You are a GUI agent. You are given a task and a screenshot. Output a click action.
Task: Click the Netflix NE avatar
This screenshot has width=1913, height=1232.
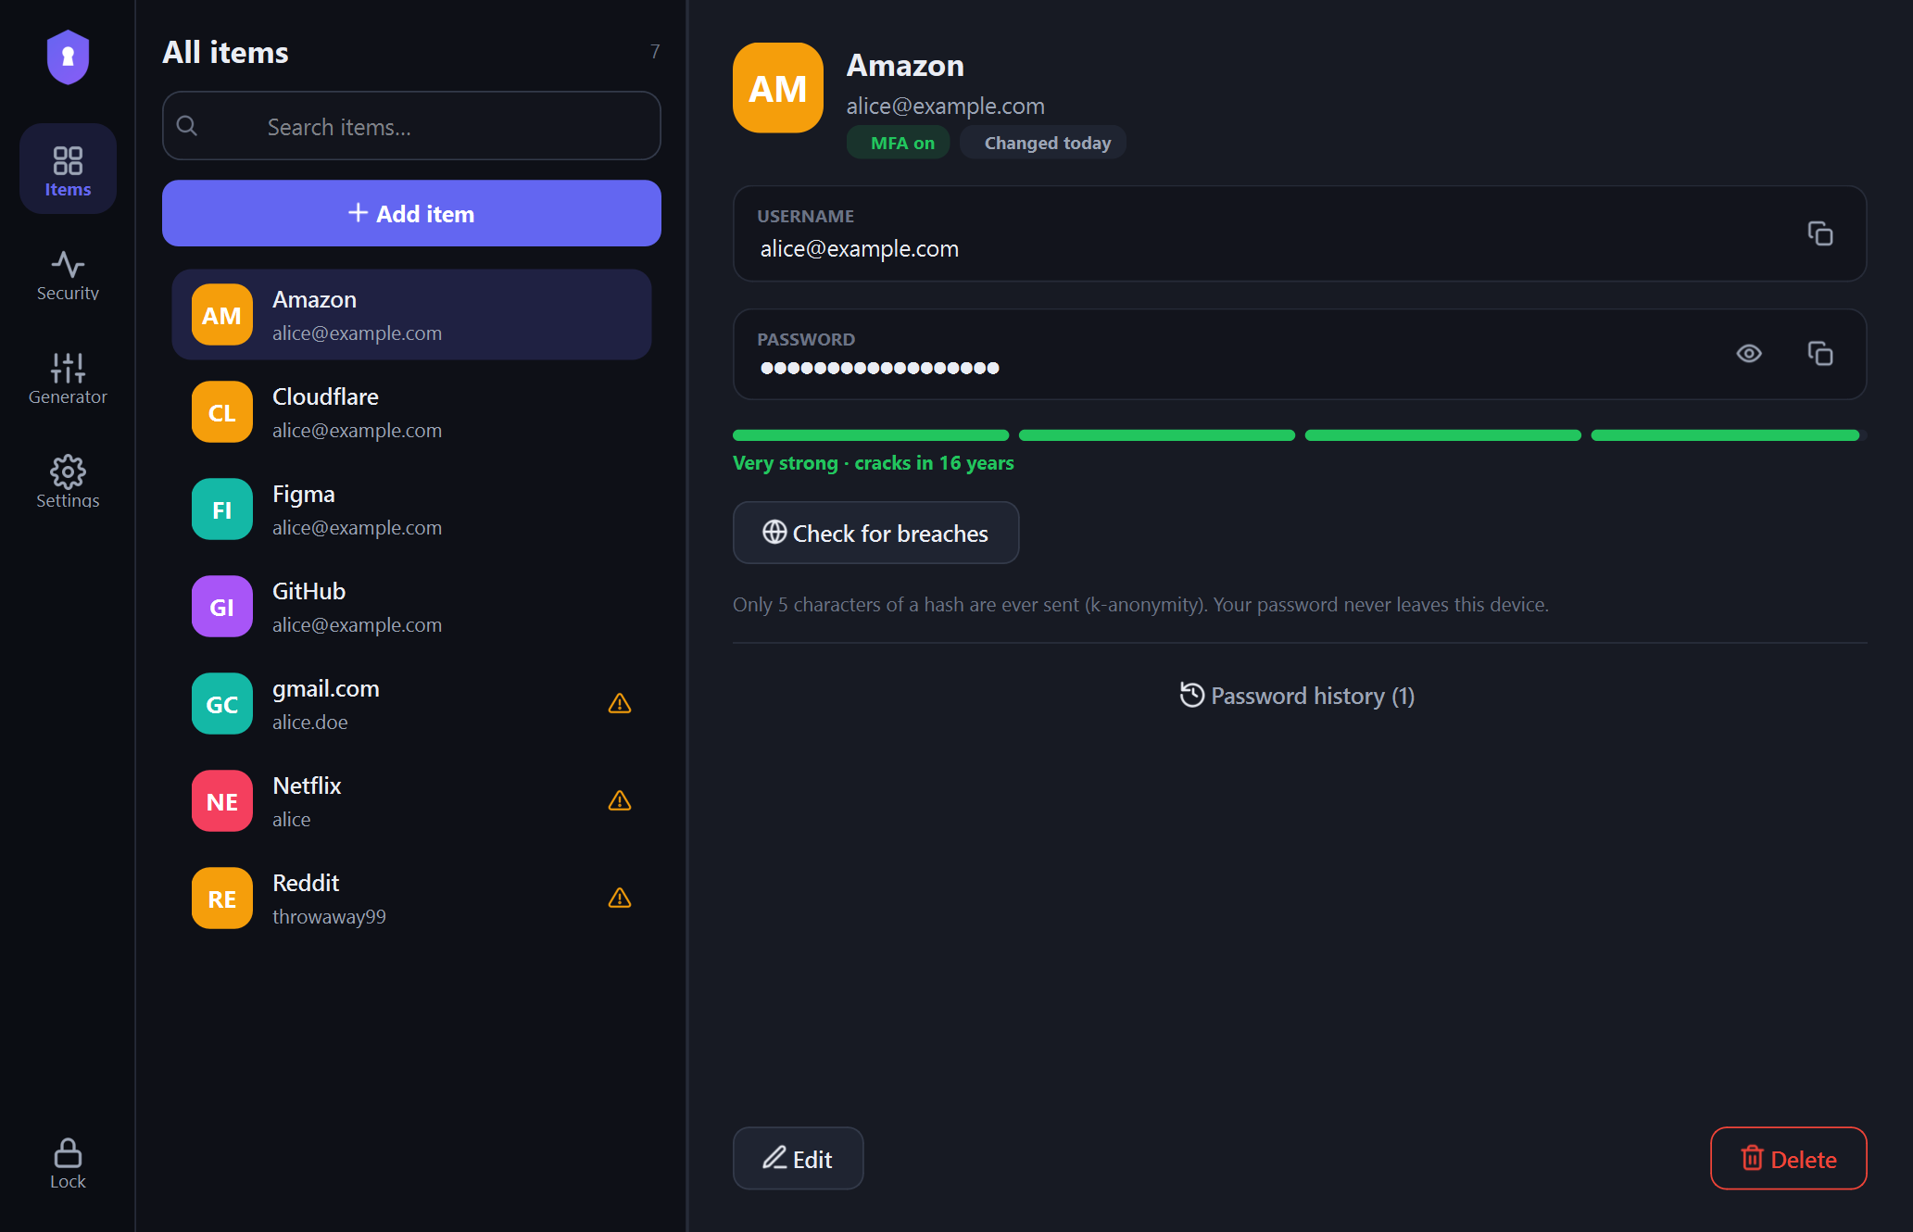click(x=222, y=801)
